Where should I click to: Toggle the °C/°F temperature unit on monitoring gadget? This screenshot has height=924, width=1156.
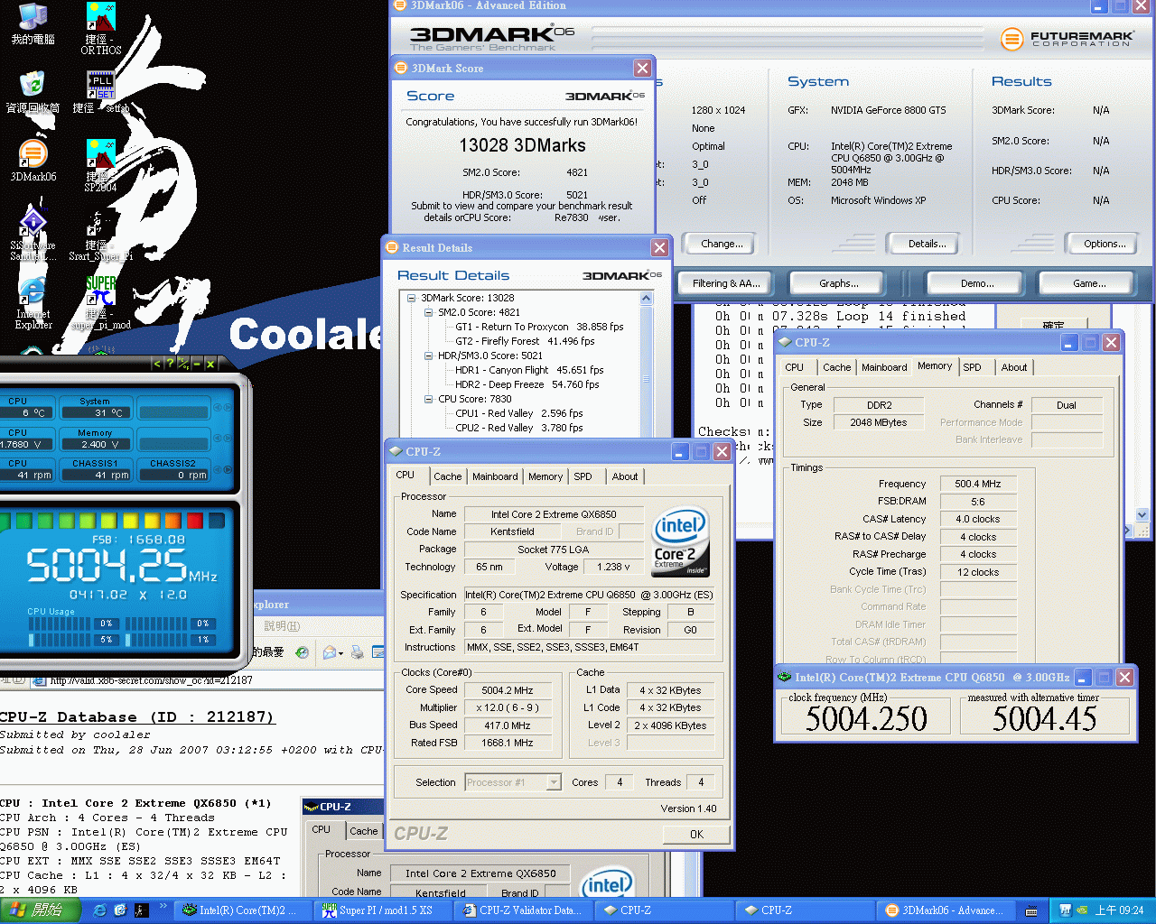[x=183, y=364]
